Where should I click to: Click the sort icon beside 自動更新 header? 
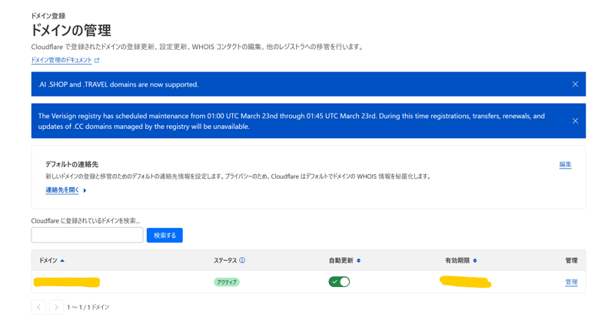tap(358, 261)
